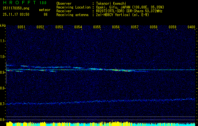
Task: Click the bright red meteor echo near 0356
Action: coord(116,70)
